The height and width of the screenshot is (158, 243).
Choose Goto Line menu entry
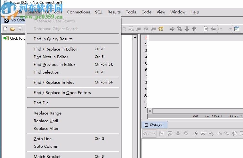coord(73,139)
